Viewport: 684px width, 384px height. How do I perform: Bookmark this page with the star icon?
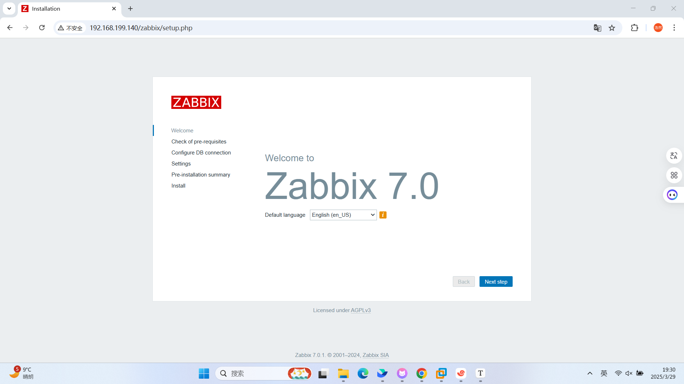point(612,28)
